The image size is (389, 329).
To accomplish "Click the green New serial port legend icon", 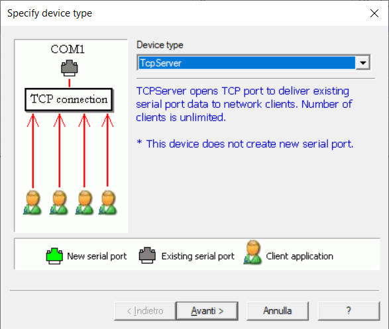I will [54, 256].
